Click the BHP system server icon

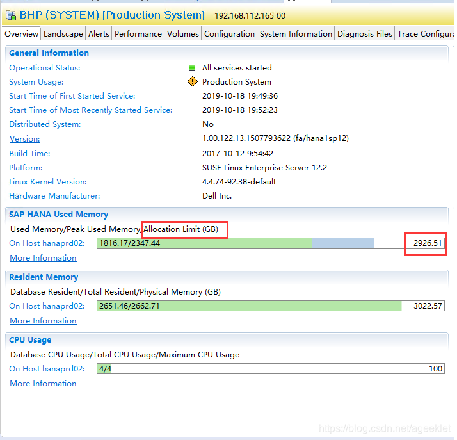click(x=11, y=15)
